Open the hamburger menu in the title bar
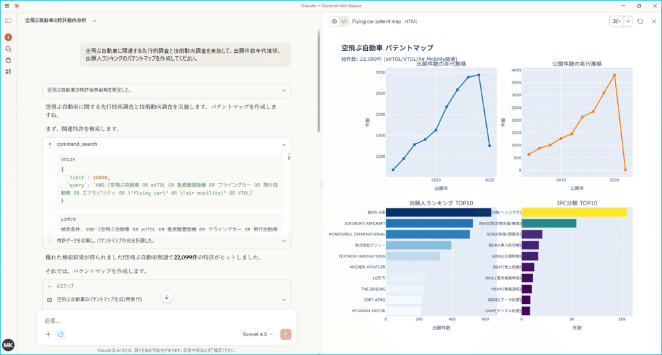This screenshot has width=662, height=355. point(6,6)
